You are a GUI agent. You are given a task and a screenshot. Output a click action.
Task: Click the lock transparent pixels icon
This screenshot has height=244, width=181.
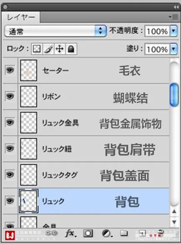[36, 49]
